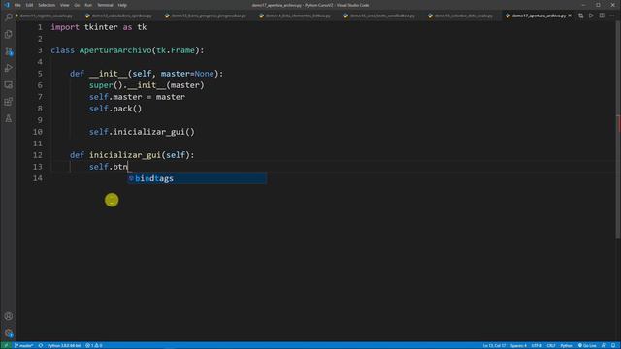The height and width of the screenshot is (349, 621).
Task: Click the Open Changes icon in editor toolbar
Action: 580,16
